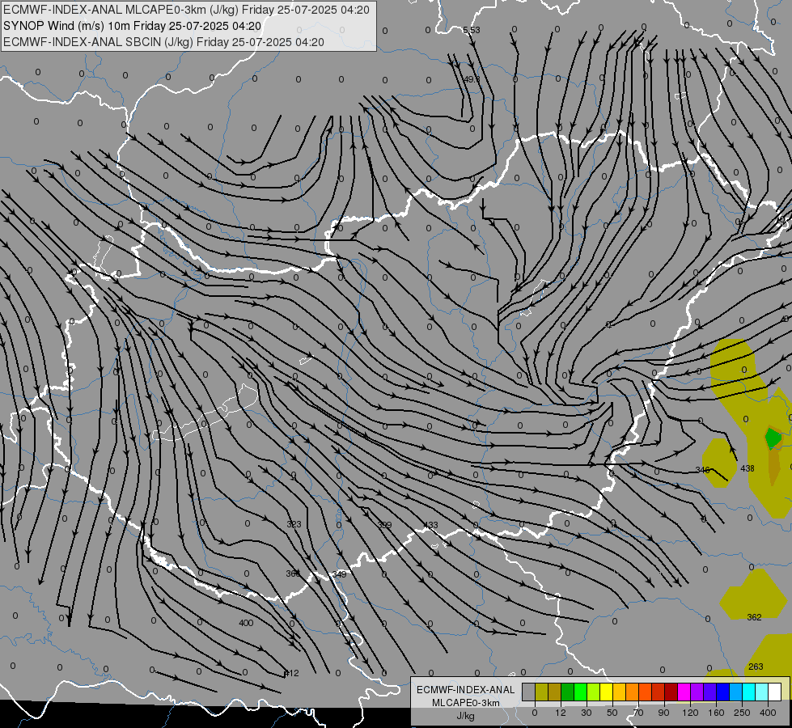Click the J/kg unit label in the legend
792x728 pixels.
tap(465, 716)
